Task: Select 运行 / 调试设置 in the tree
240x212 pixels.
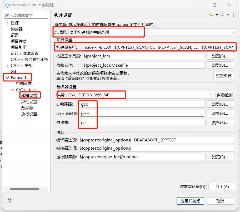Action: tap(25, 53)
